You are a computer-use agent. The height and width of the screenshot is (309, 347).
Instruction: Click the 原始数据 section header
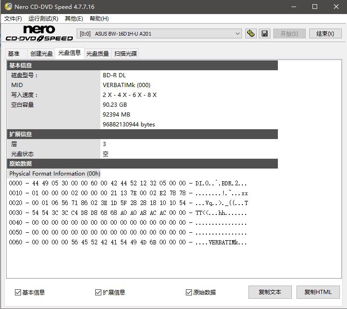tap(142, 164)
